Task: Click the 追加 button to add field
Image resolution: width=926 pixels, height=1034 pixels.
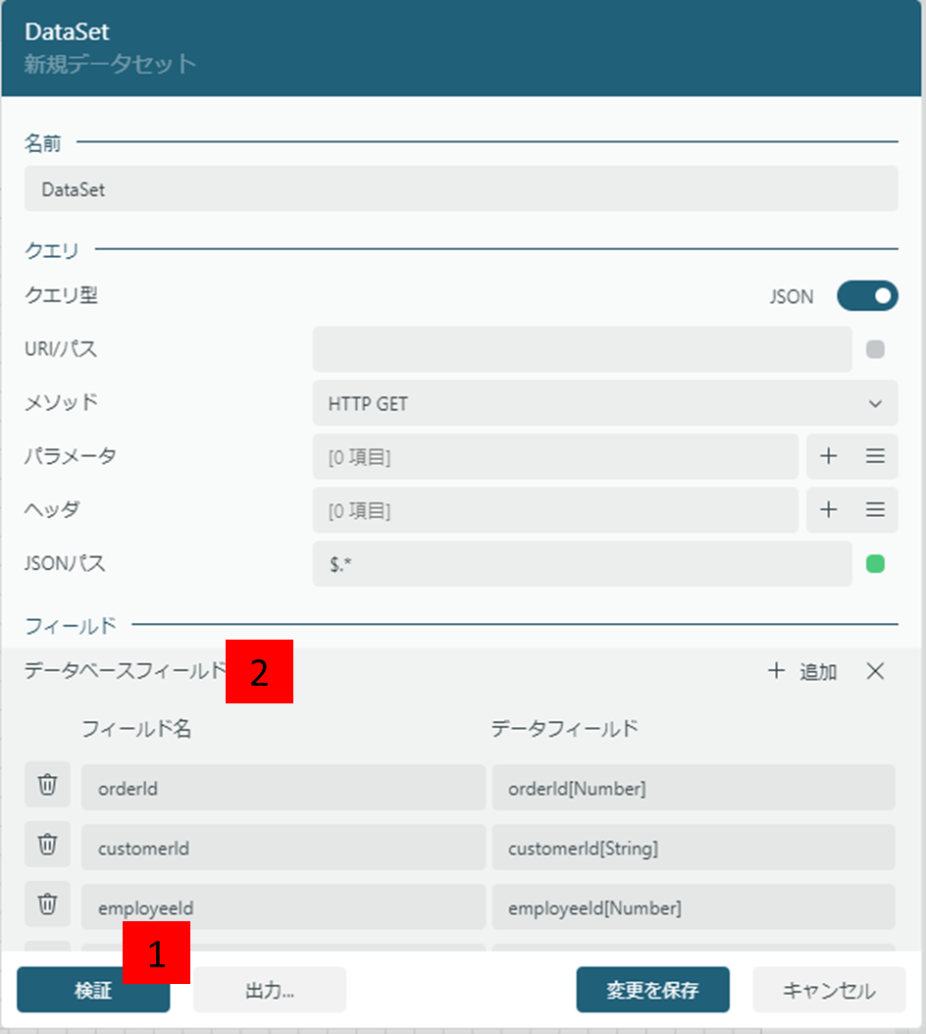Action: pos(802,671)
